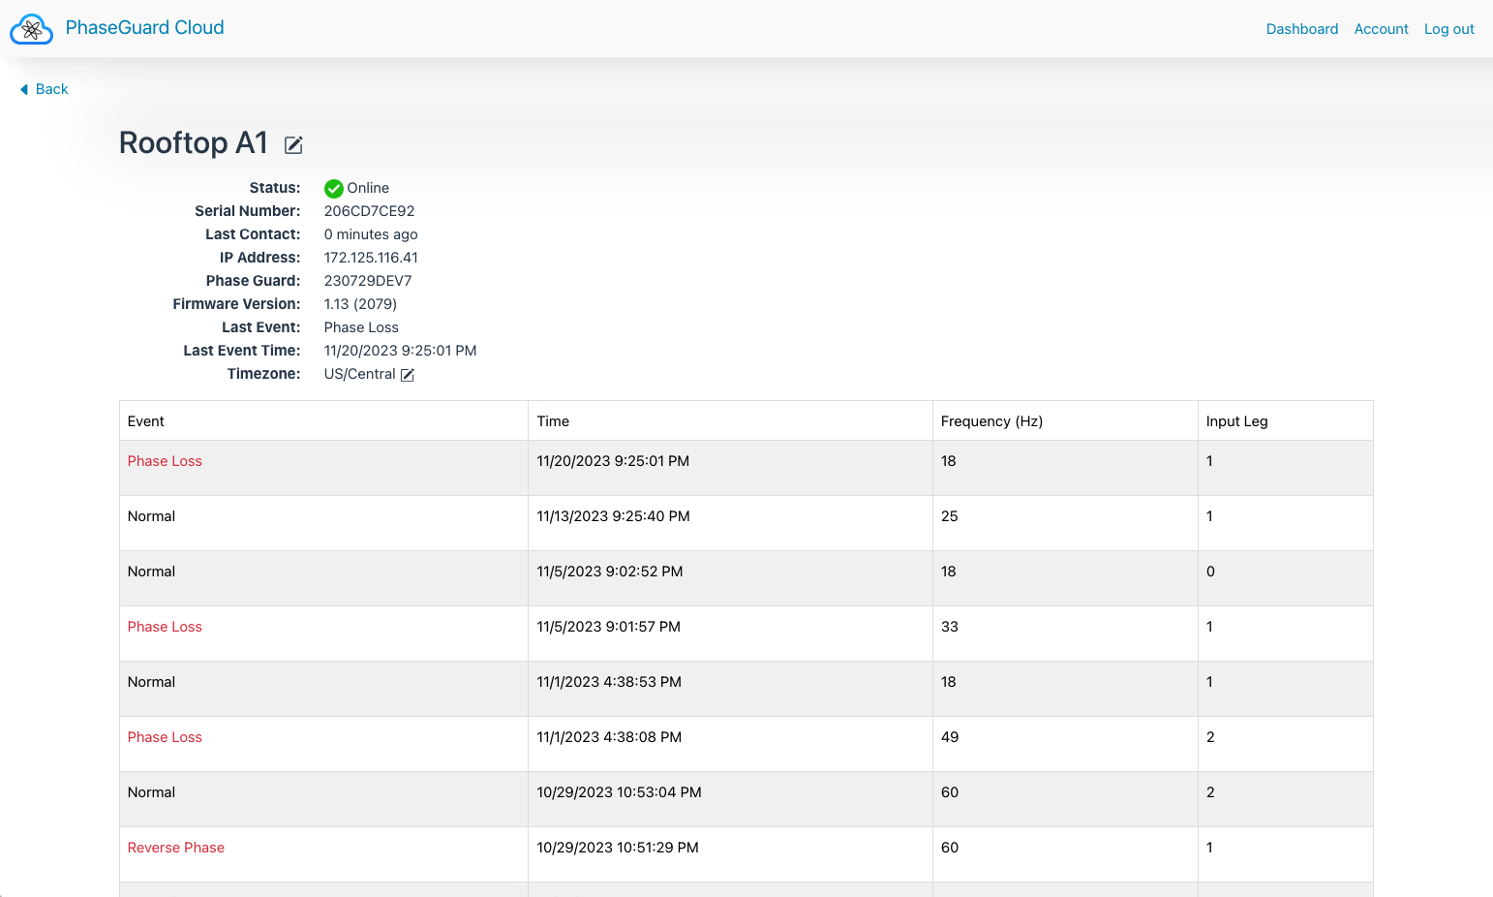Click the IP address 172.125.116.41

[371, 258]
